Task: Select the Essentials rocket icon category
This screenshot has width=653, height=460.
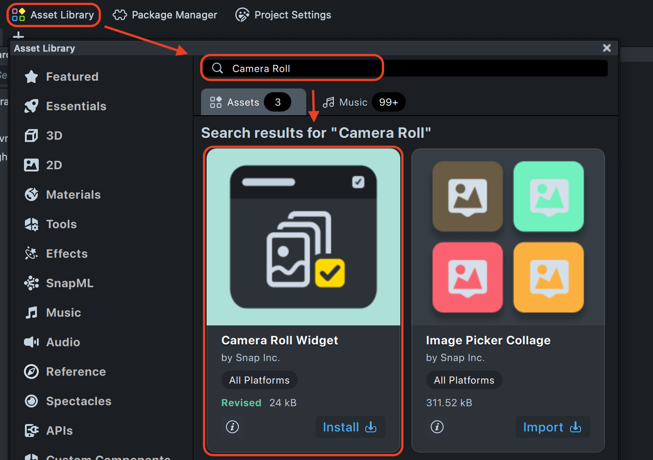Action: coord(31,106)
